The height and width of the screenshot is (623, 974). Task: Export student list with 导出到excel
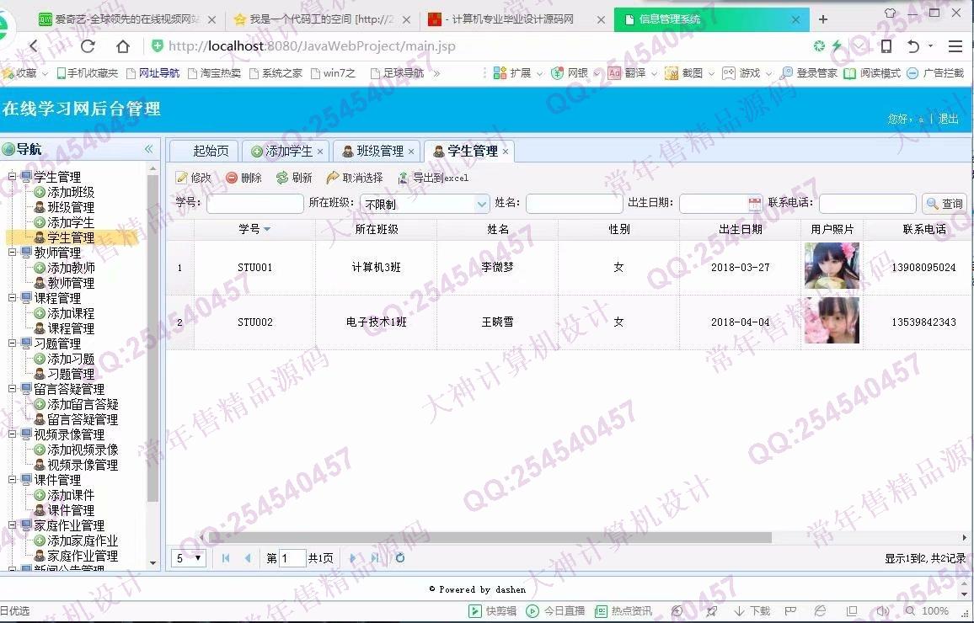[433, 178]
